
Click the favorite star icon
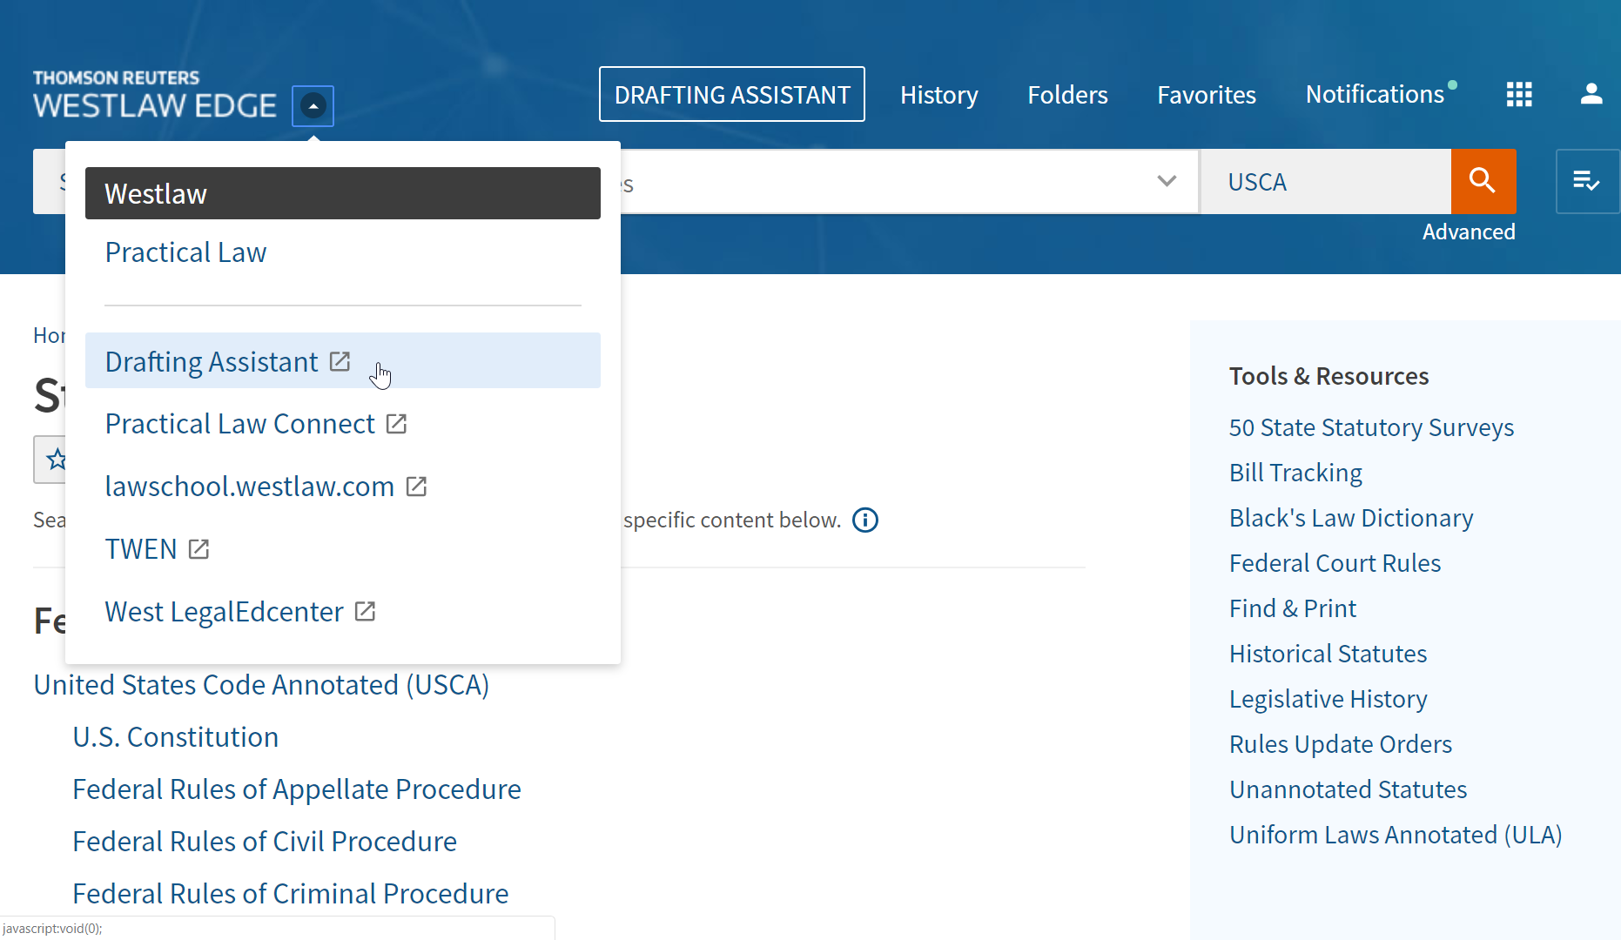57,459
